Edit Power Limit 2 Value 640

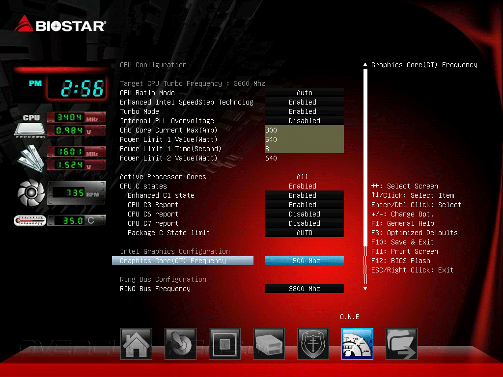(x=271, y=158)
